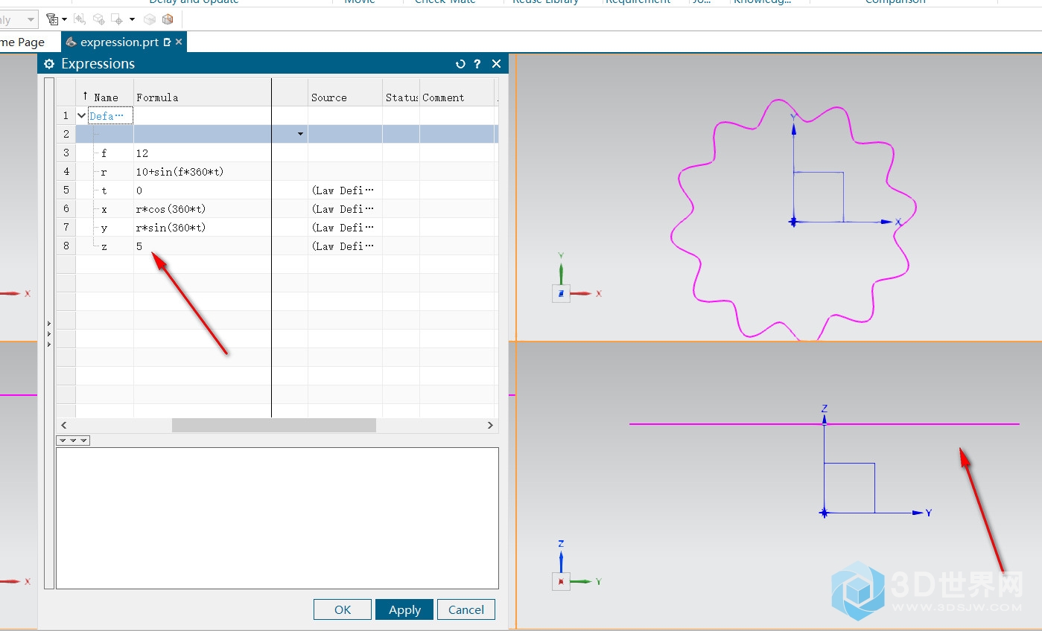Open the Requirement ribbon item
1042x631 pixels.
[638, 2]
